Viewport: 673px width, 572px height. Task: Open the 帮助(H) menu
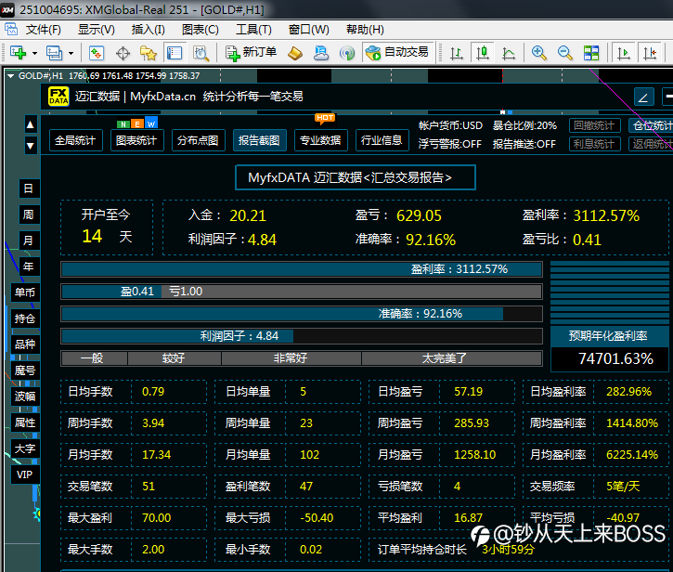[x=365, y=30]
